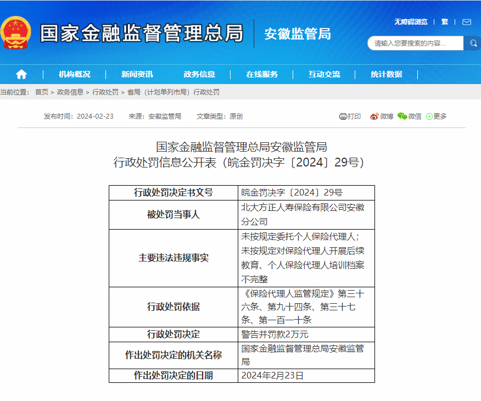The image size is (481, 401).
Task: Open the 统计数据 menu
Action: coord(387,74)
